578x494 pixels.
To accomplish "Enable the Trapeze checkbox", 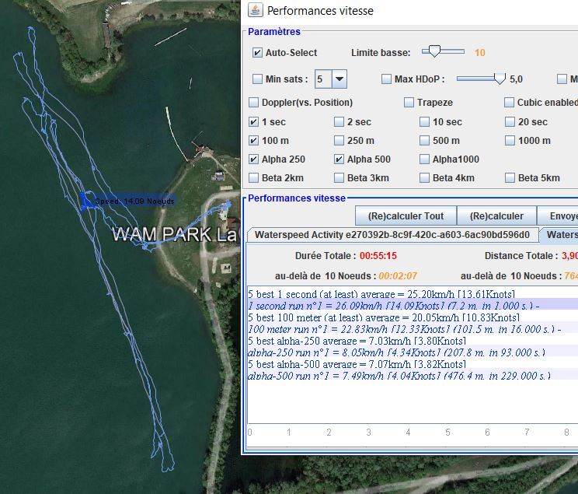I will pyautogui.click(x=409, y=103).
